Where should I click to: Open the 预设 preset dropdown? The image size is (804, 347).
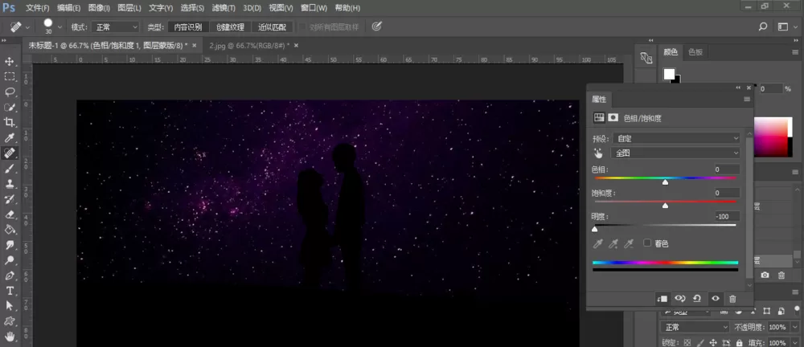[x=676, y=138]
